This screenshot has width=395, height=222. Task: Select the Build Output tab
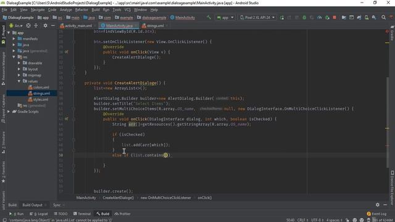(x=33, y=205)
